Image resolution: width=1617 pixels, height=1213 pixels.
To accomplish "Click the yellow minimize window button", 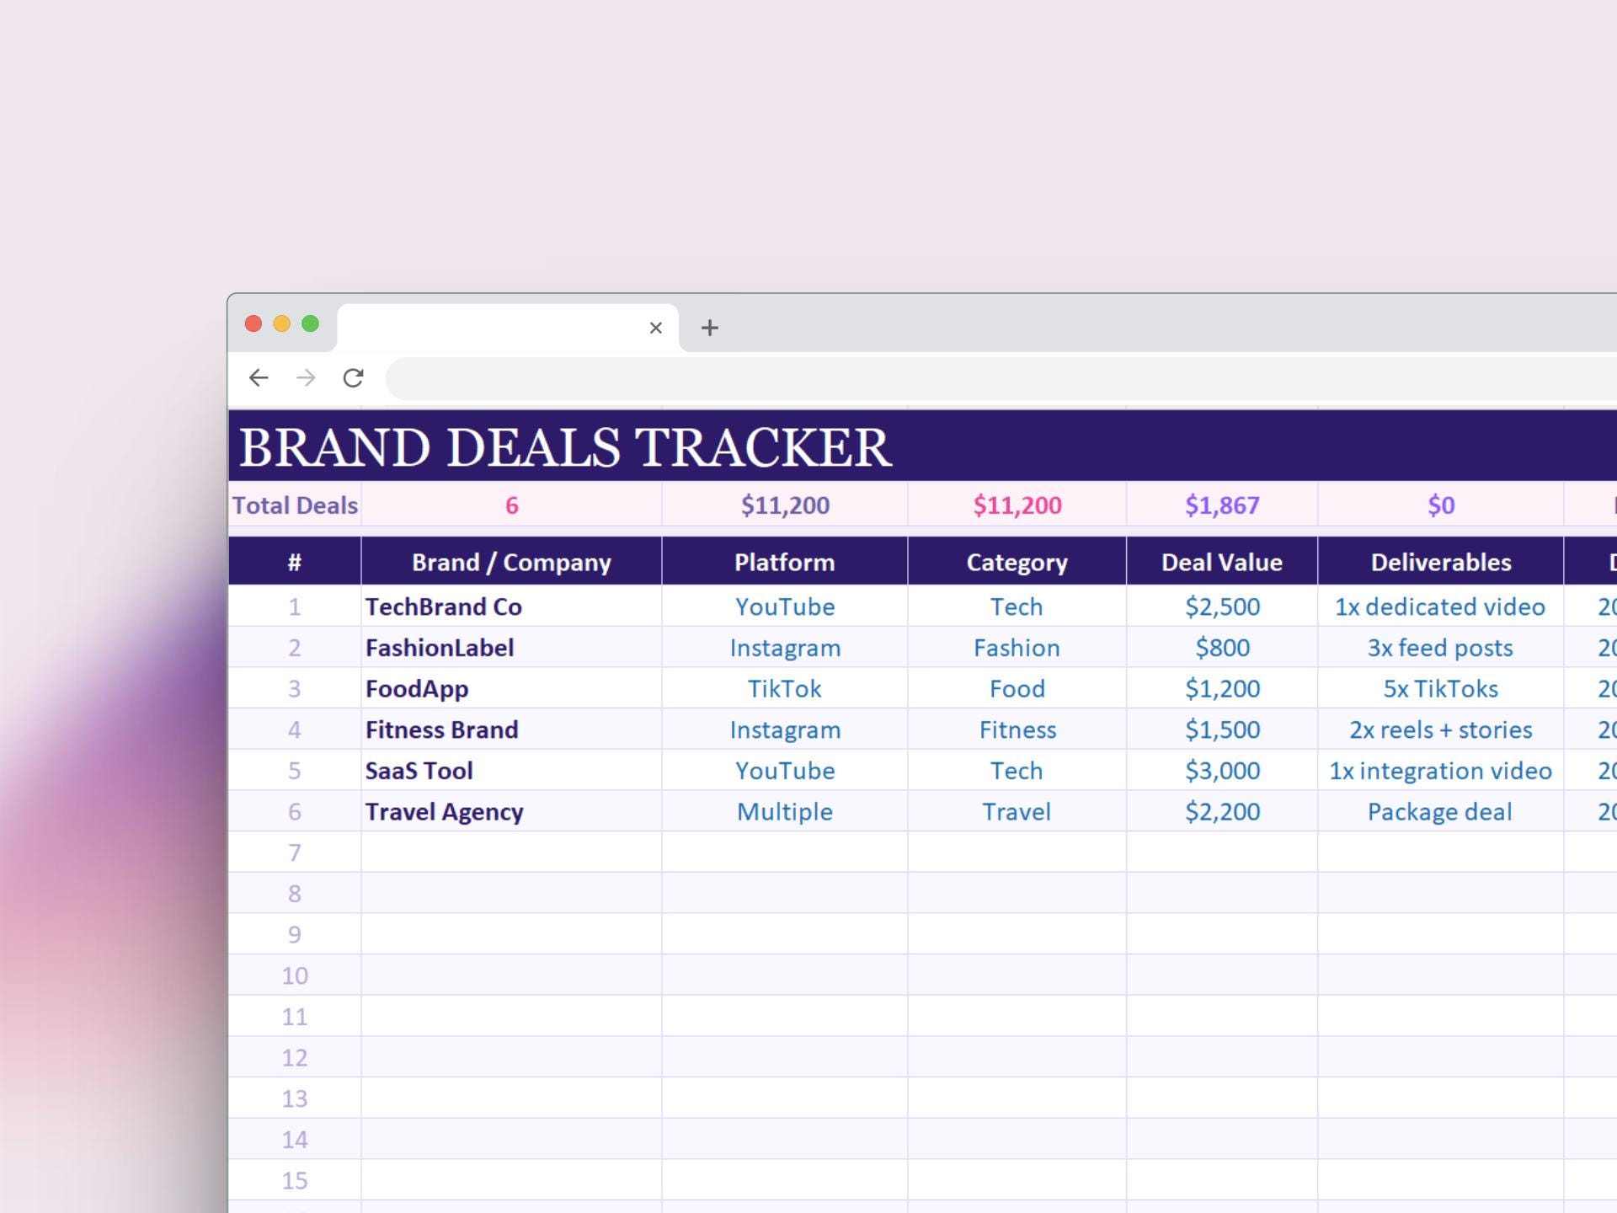I will tap(282, 323).
